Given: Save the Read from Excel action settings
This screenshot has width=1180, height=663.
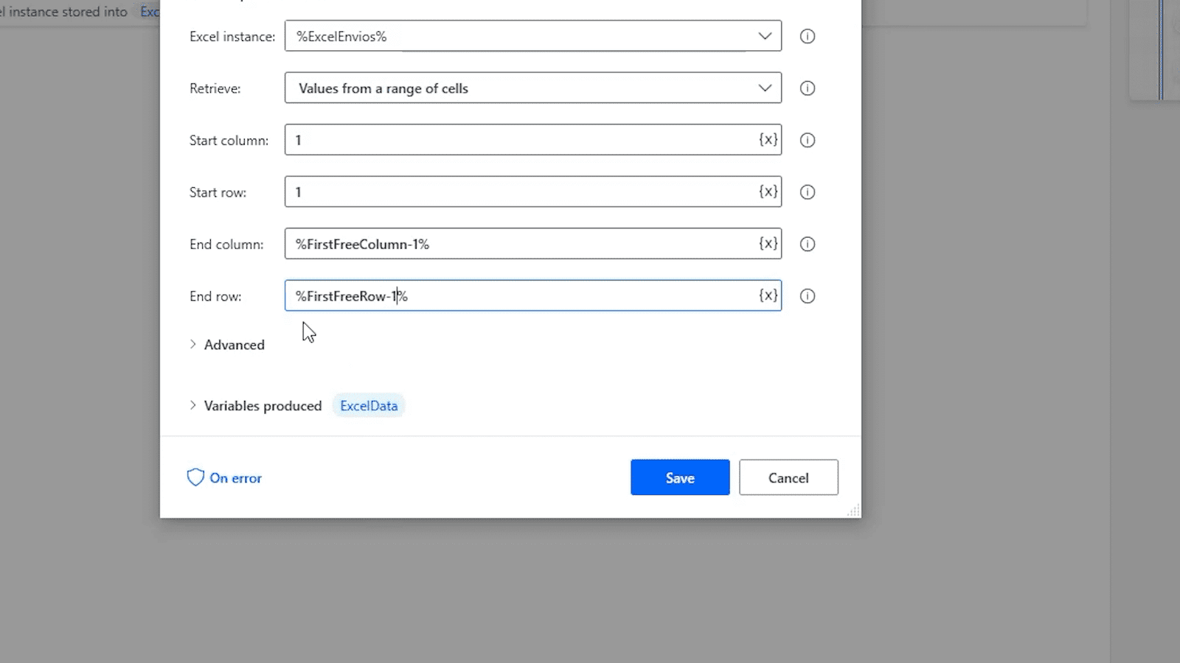Looking at the screenshot, I should coord(679,477).
